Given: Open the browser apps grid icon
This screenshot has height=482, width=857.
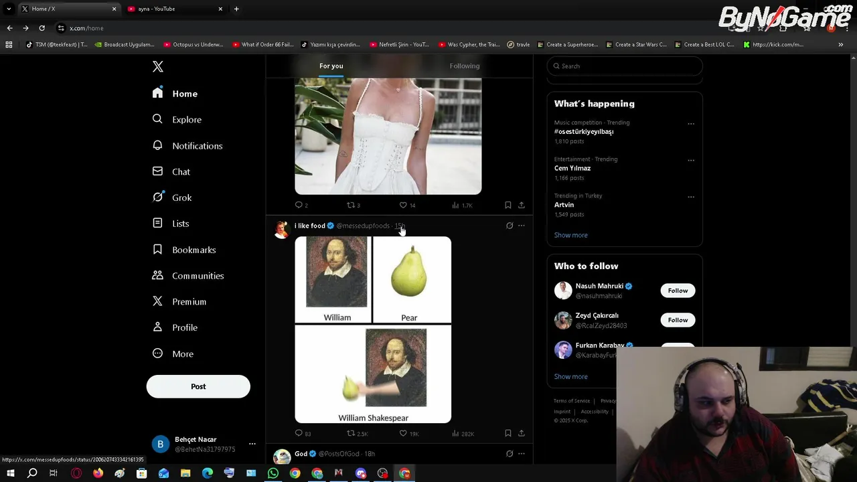Looking at the screenshot, I should coord(9,45).
